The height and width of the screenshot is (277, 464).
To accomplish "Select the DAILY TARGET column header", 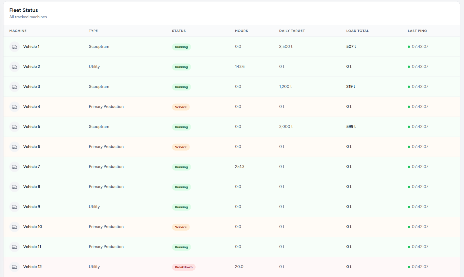I will click(292, 31).
